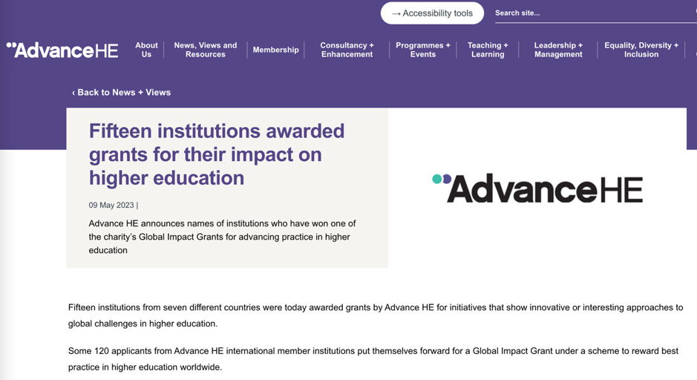This screenshot has width=697, height=380.
Task: Open the About Us menu
Action: tap(146, 50)
